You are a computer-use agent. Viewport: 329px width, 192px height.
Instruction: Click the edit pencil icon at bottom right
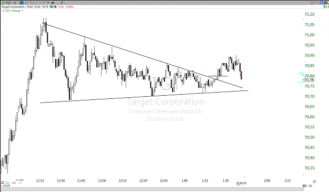tap(314, 181)
